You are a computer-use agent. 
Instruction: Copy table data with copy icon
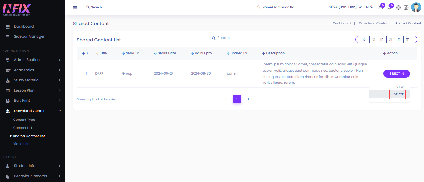pos(365,40)
